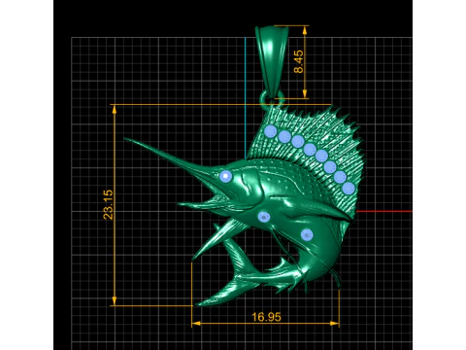Select the sailfish eye gemstone
This screenshot has height=350, width=466.
click(226, 177)
